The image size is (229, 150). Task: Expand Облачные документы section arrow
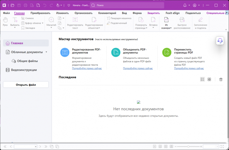tap(46, 52)
